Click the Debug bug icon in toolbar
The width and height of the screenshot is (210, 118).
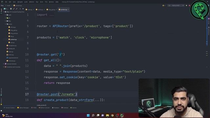189,6
